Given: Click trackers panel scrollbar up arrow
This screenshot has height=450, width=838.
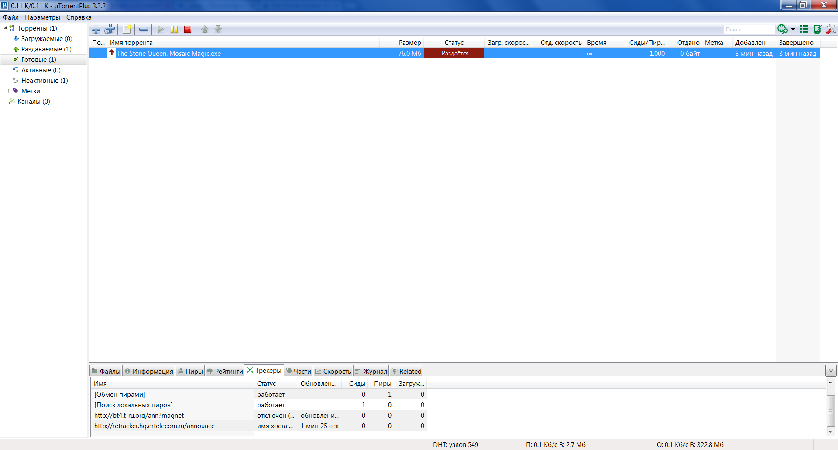Looking at the screenshot, I should tap(831, 382).
